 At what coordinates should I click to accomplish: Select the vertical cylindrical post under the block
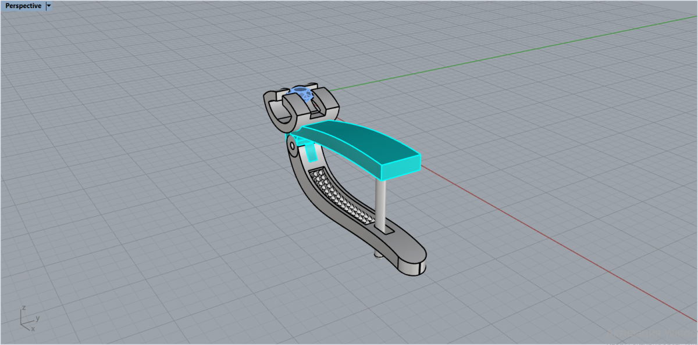[381, 203]
